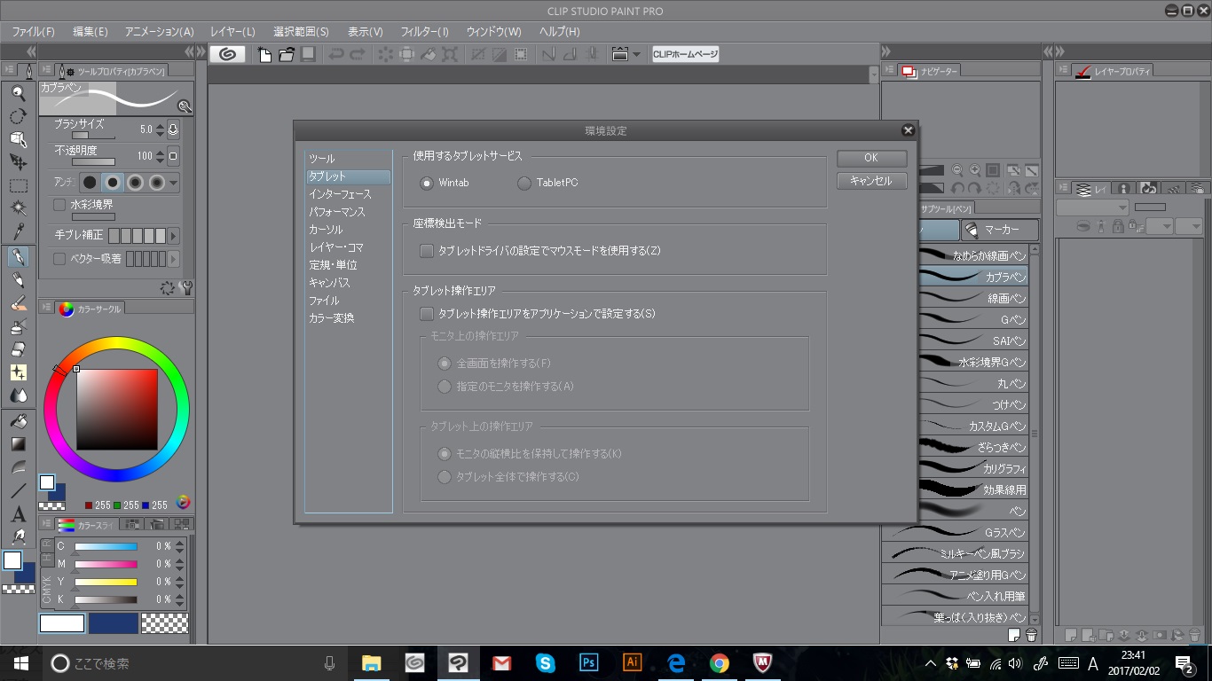This screenshot has height=681, width=1212.
Task: Choose the Eraser tool in toolbox
Action: point(18,349)
